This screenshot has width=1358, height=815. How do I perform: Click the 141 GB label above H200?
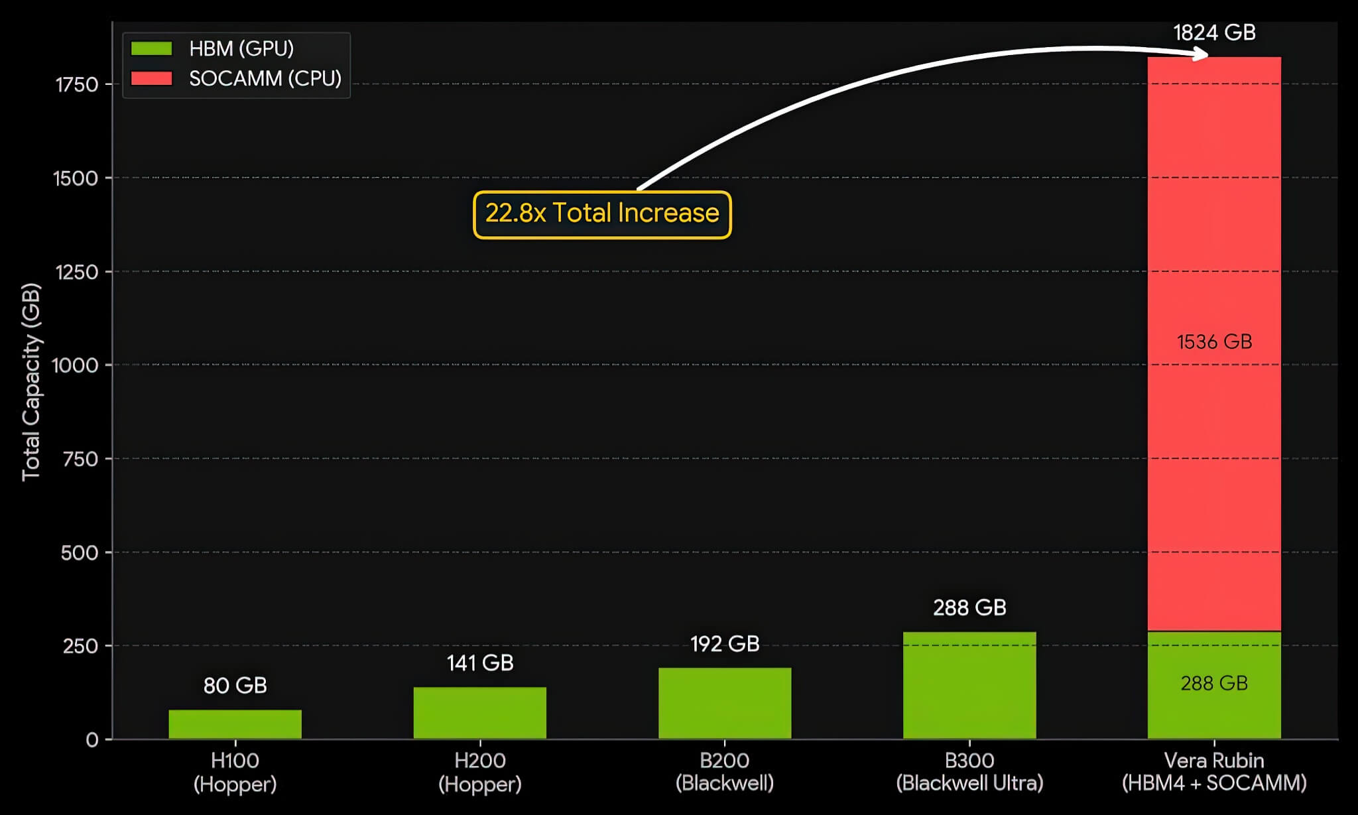point(479,662)
